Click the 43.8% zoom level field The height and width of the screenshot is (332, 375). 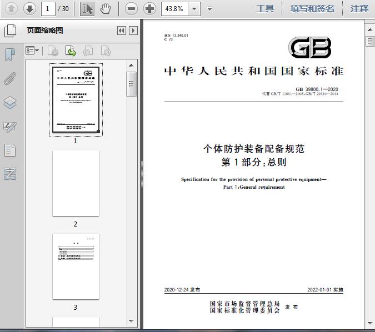[x=174, y=9]
